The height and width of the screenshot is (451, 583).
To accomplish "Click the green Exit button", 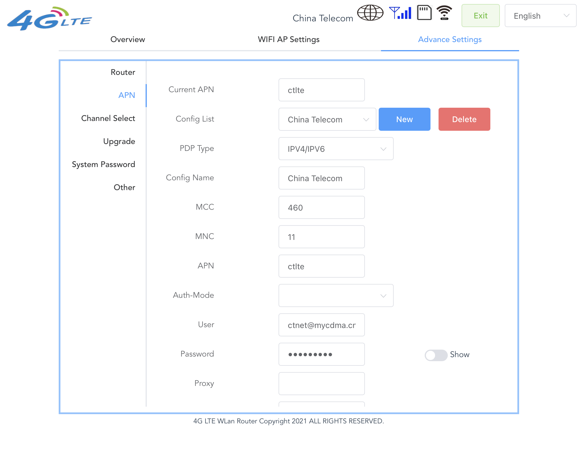I will (x=480, y=16).
